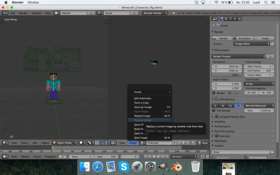Open the Object Mode dropdown

pyautogui.click(x=65, y=143)
